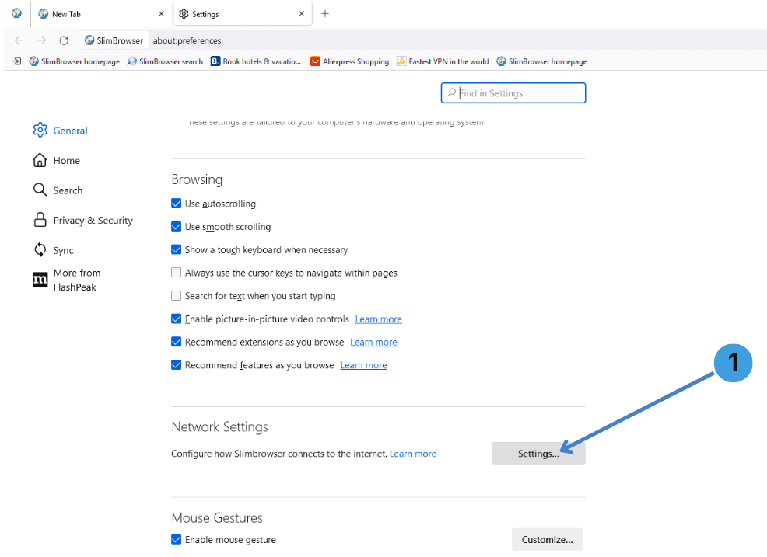Toggle Enable picture-in-picture video controls checkbox
767x557 pixels.
(x=176, y=319)
